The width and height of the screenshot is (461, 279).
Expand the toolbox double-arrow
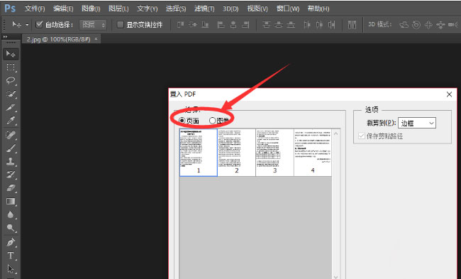point(5,37)
